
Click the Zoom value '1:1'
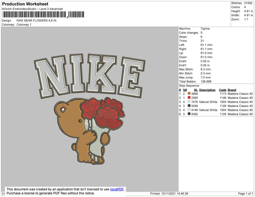pos(246,20)
